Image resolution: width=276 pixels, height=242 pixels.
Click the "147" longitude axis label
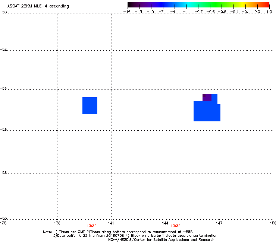coord(219,223)
